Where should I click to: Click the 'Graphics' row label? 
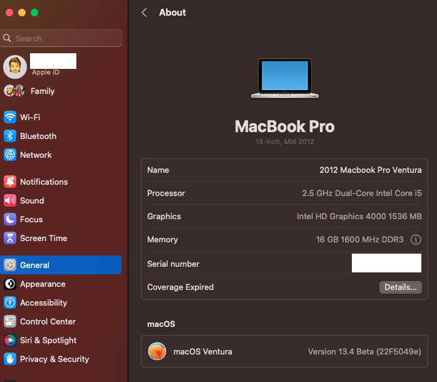pos(164,217)
